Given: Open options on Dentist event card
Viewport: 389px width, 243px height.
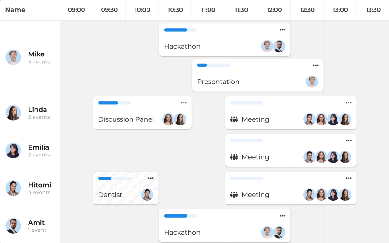Looking at the screenshot, I should (151, 178).
